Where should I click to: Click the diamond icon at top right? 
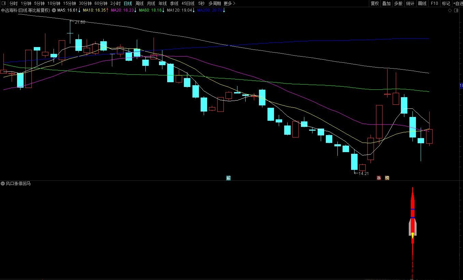click(450, 11)
